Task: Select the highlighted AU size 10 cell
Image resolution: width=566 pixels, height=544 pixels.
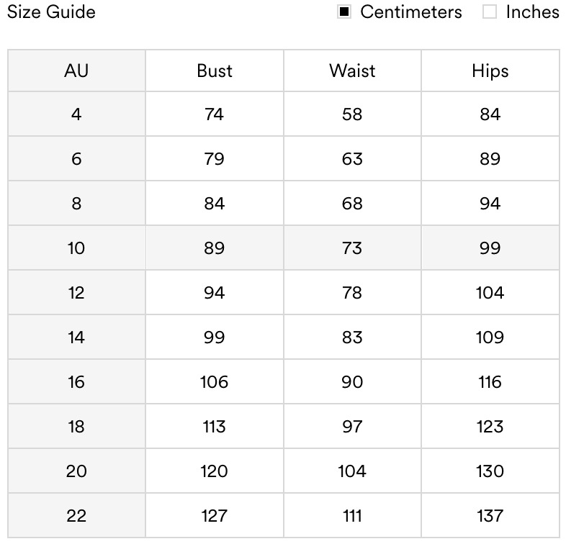Action: (x=76, y=248)
